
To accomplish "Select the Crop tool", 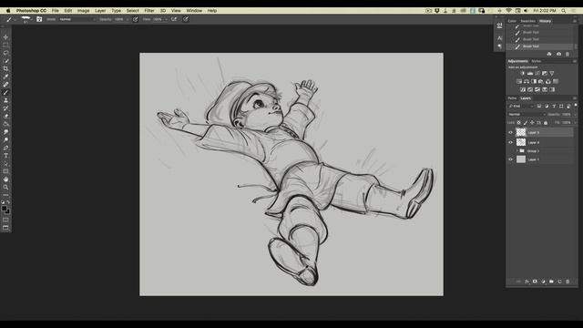I will coord(5,69).
